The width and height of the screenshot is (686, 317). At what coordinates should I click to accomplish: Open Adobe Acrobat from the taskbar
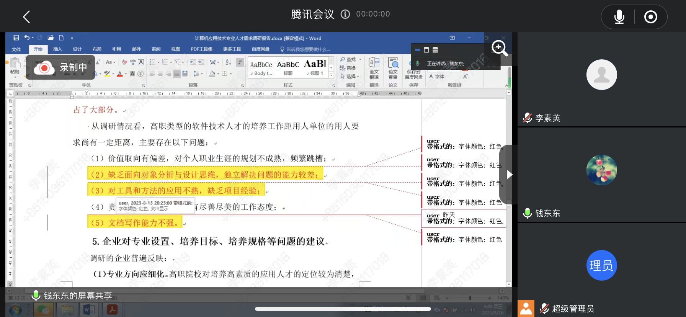[112, 309]
